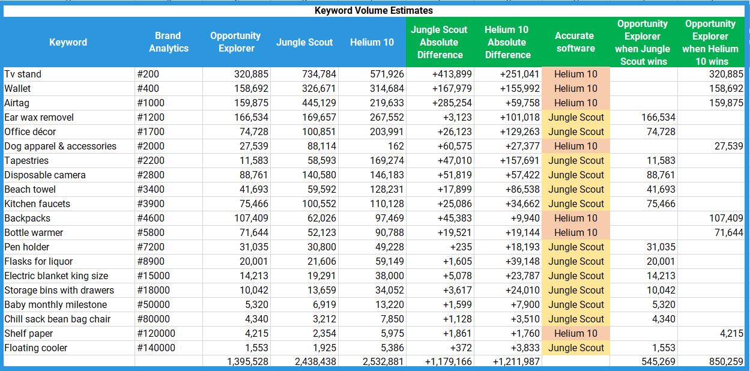
Task: Select the '267,552' Helium 10 value
Action: (372, 118)
